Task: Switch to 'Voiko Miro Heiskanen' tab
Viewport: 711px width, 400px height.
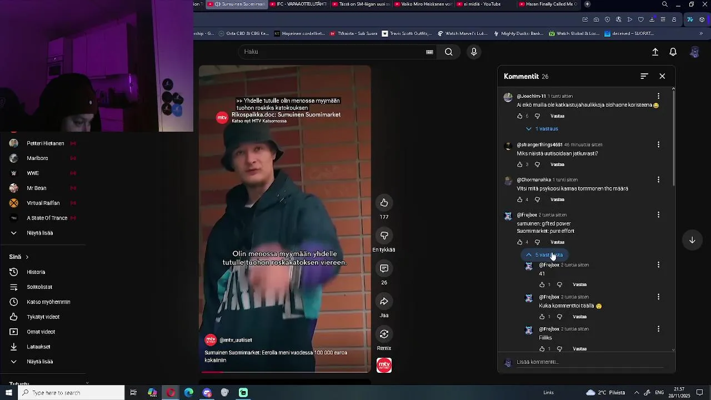Action: tap(423, 4)
